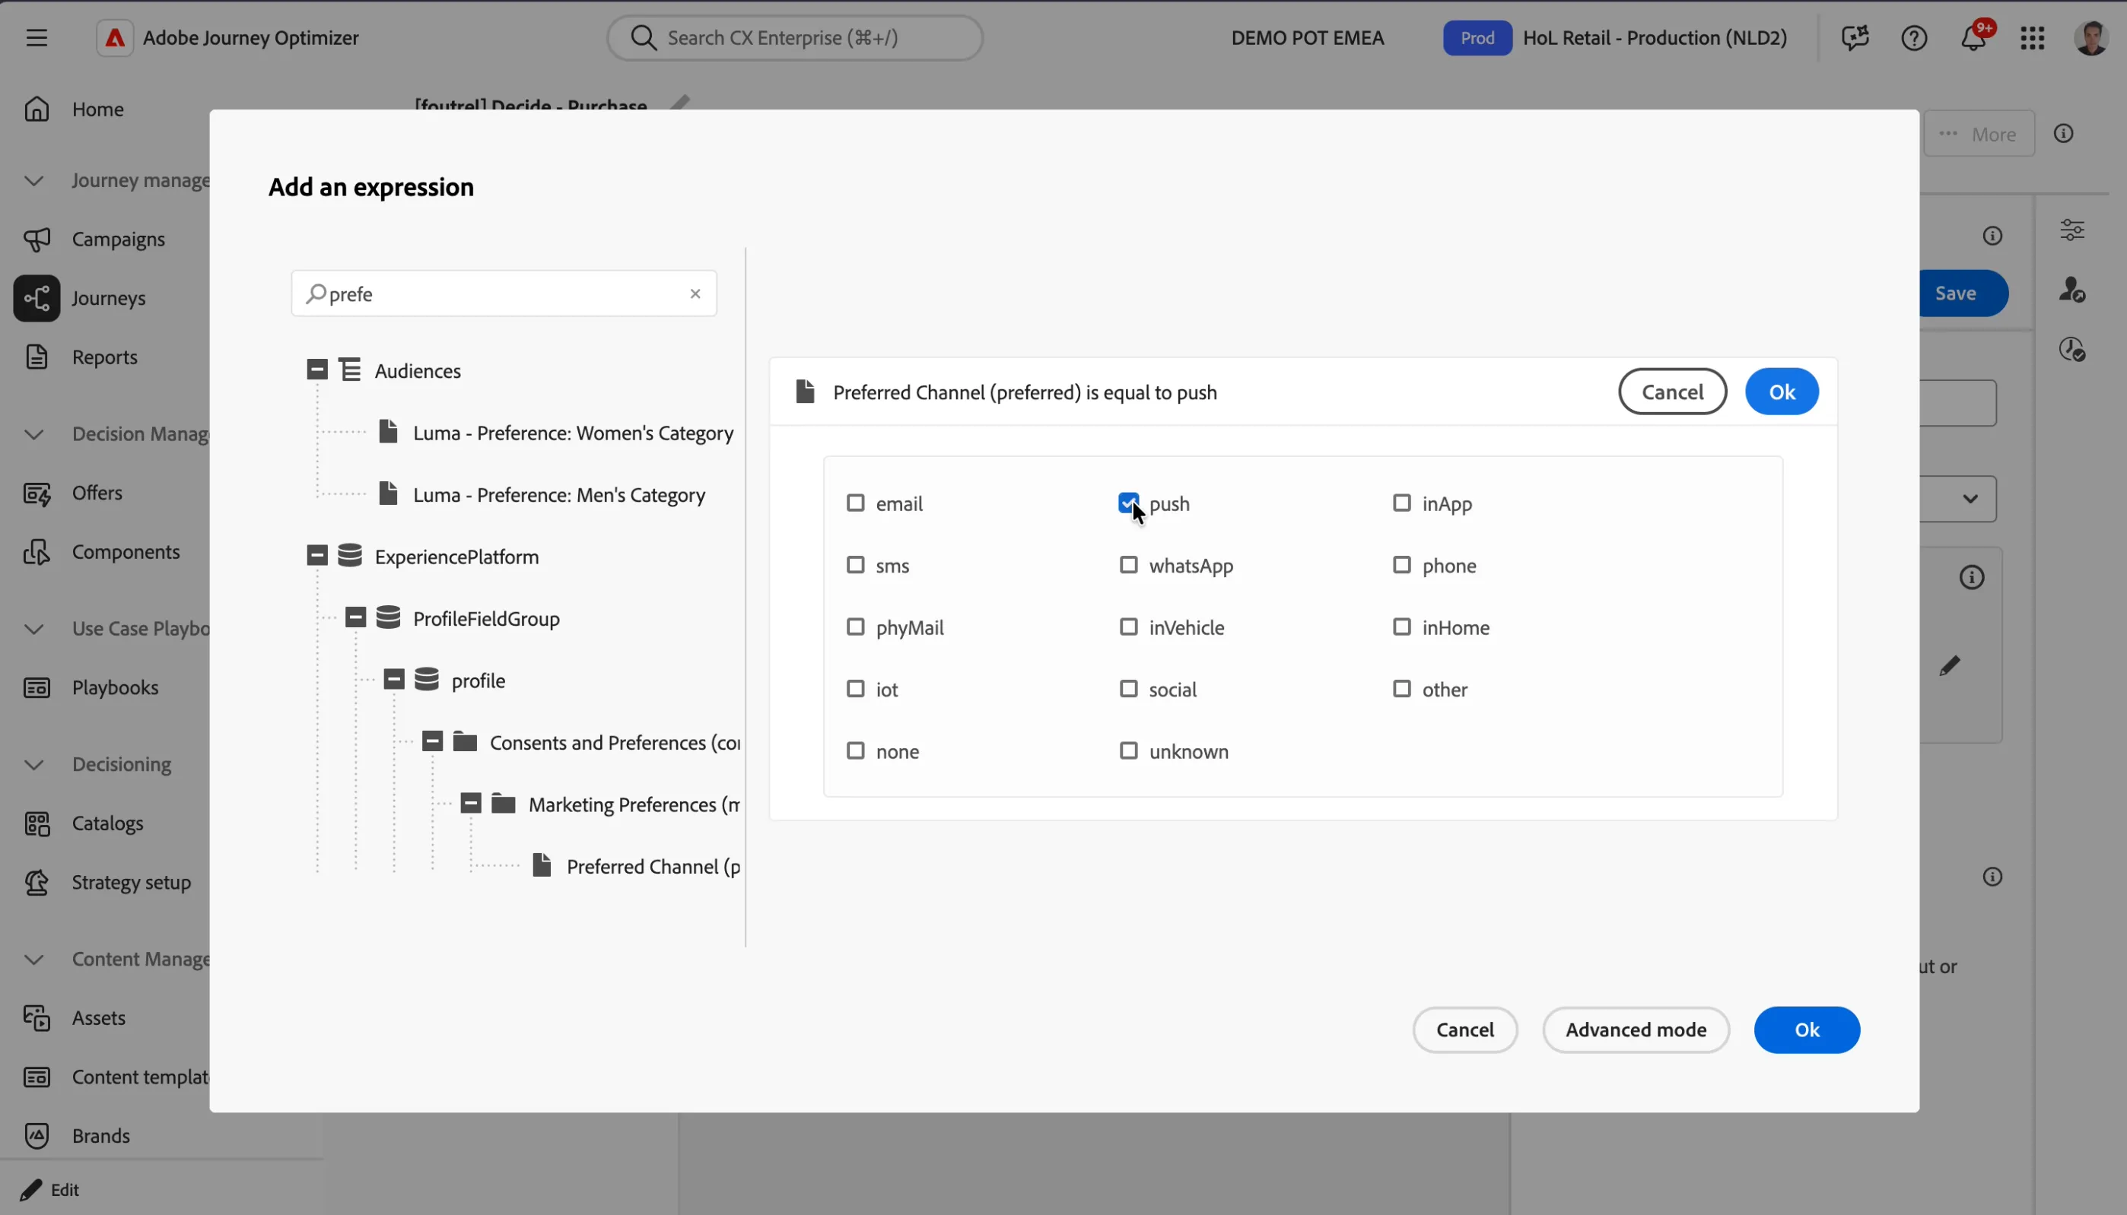Screen dimensions: 2127x1215
Task: Clear the prefe search field
Action: click(695, 293)
